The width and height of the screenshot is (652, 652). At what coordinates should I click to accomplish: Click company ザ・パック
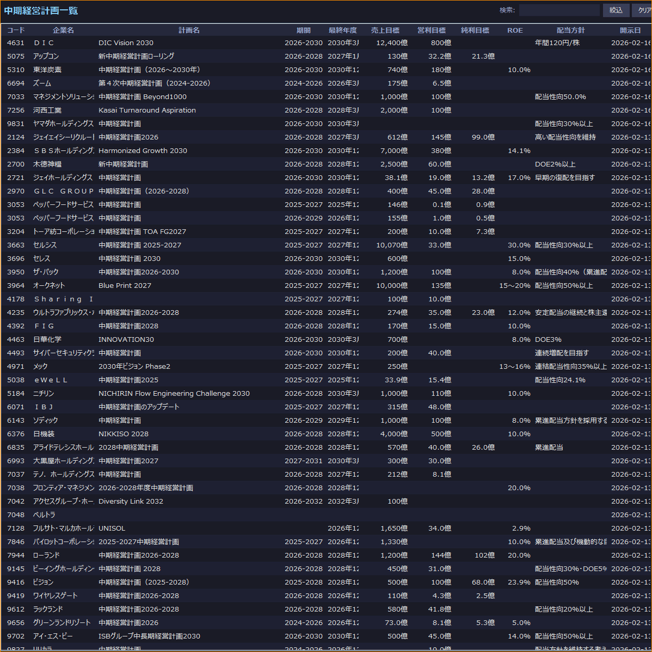pyautogui.click(x=46, y=272)
